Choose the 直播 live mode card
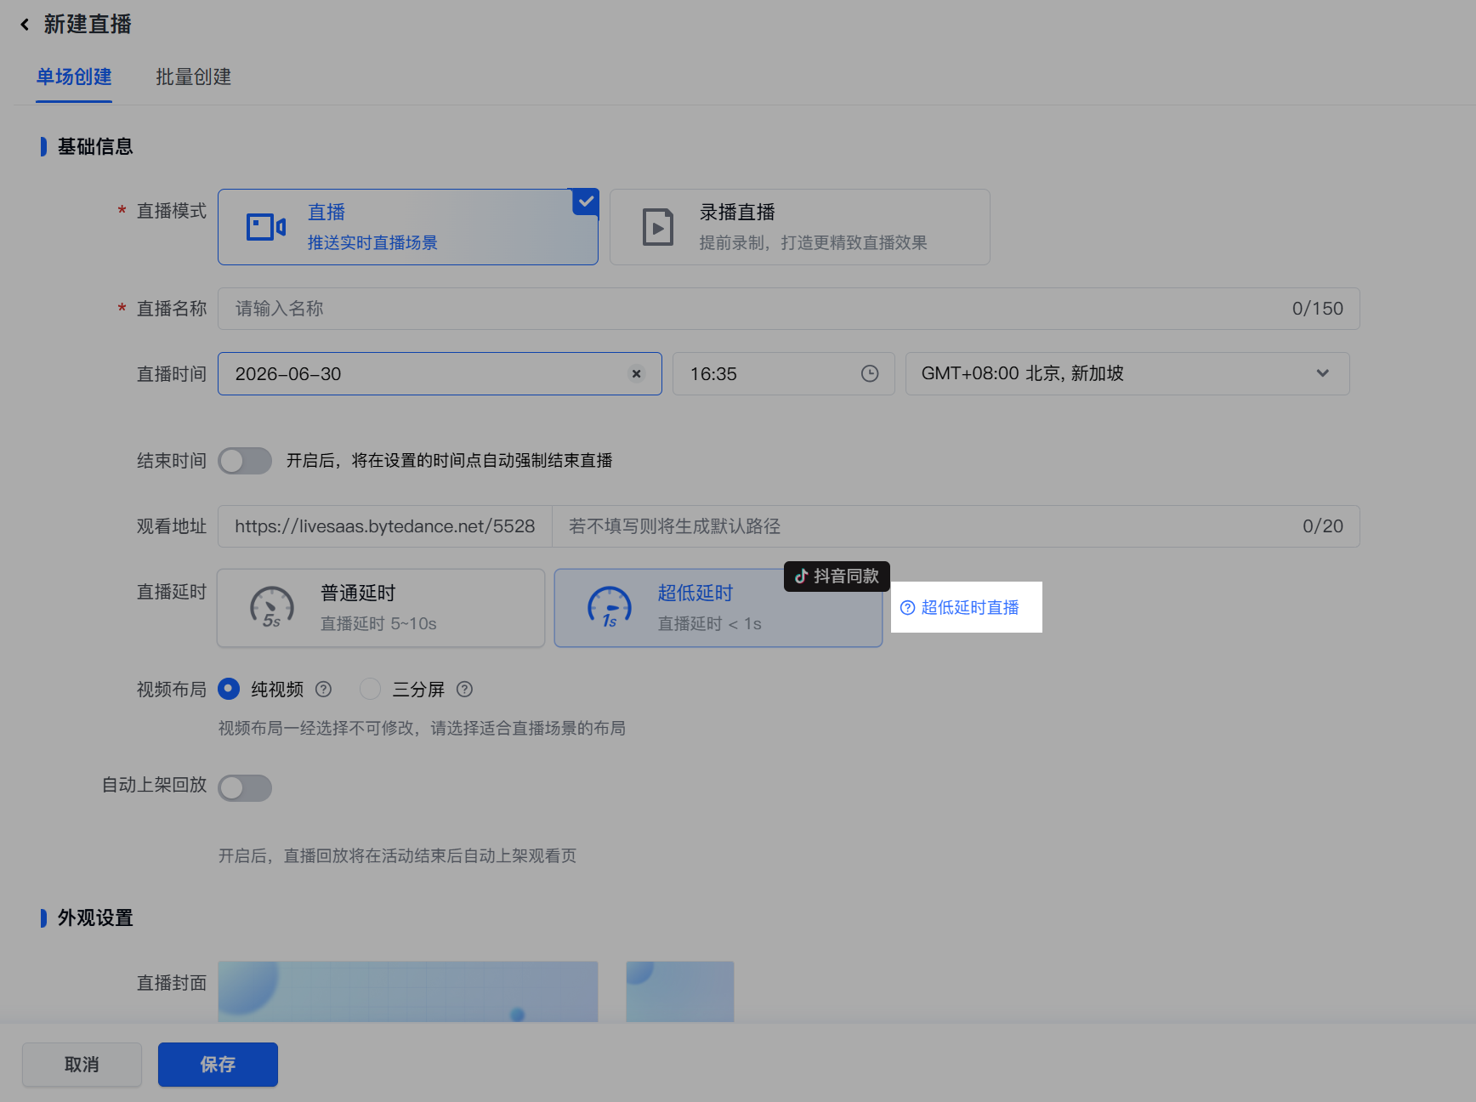The height and width of the screenshot is (1102, 1476). (x=408, y=227)
